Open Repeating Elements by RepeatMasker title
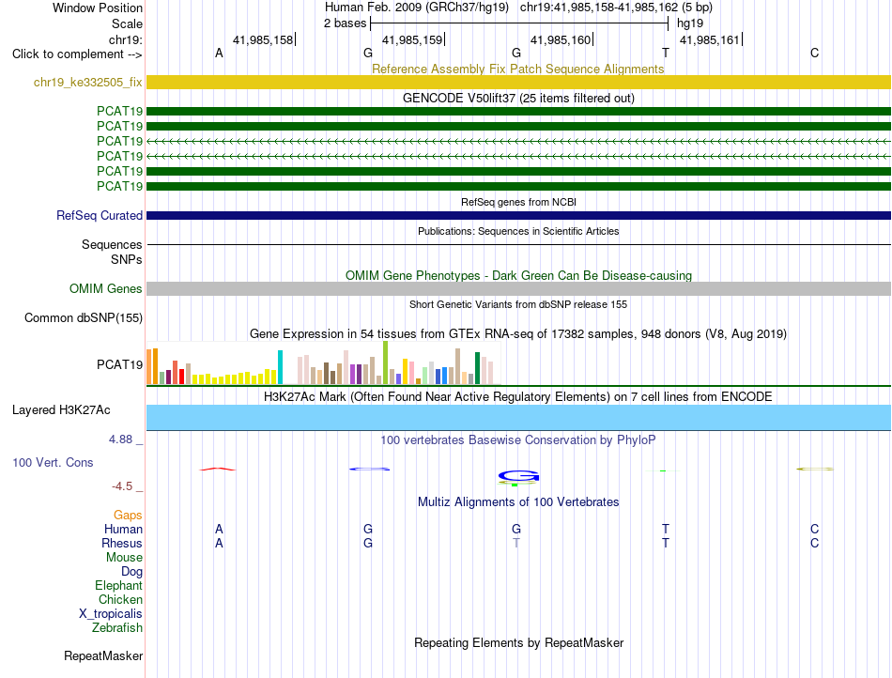Viewport: 892px width, 678px height. (x=518, y=642)
